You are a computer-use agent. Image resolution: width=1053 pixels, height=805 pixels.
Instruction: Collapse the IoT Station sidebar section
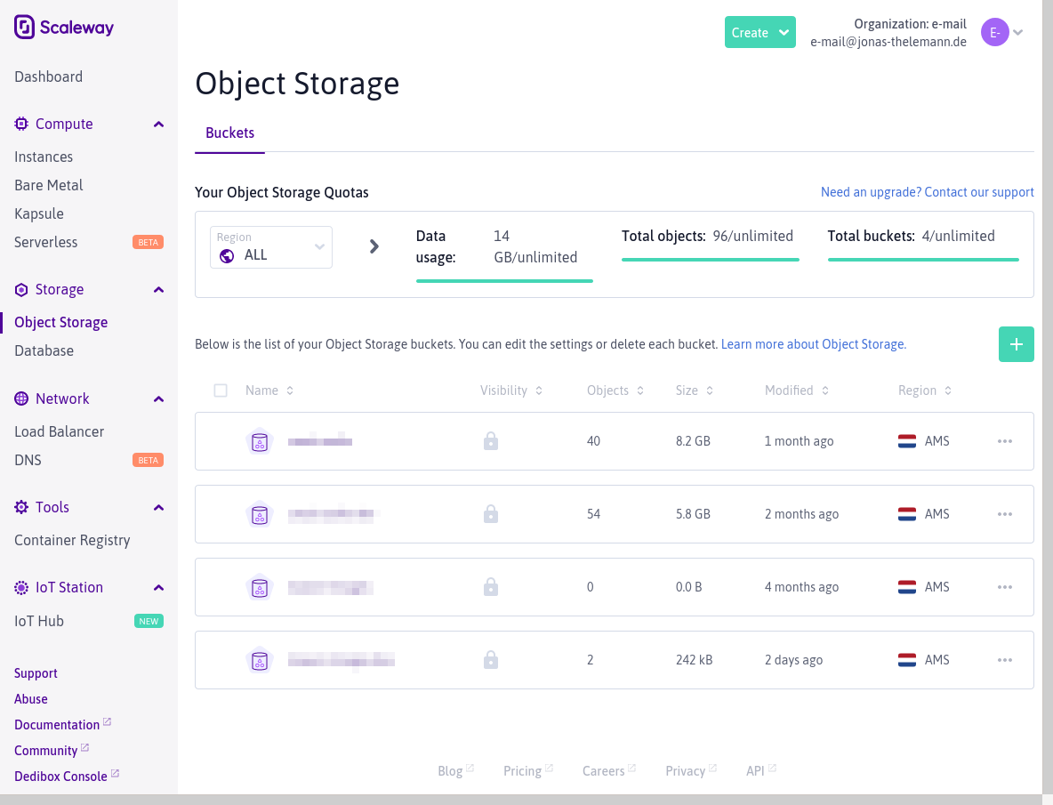point(158,588)
